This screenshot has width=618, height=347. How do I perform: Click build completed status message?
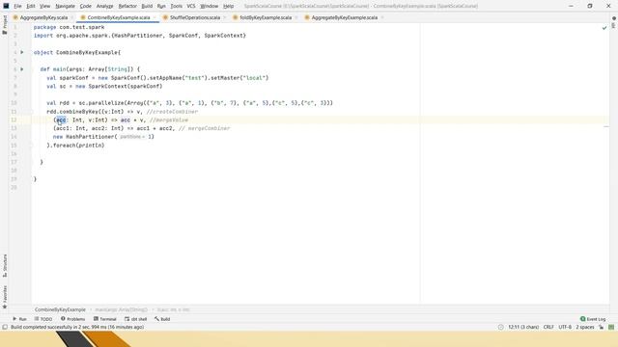pyautogui.click(x=77, y=328)
